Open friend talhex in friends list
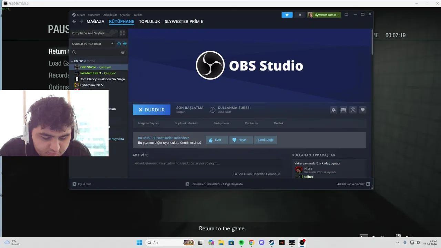The width and height of the screenshot is (441, 248). (x=309, y=177)
